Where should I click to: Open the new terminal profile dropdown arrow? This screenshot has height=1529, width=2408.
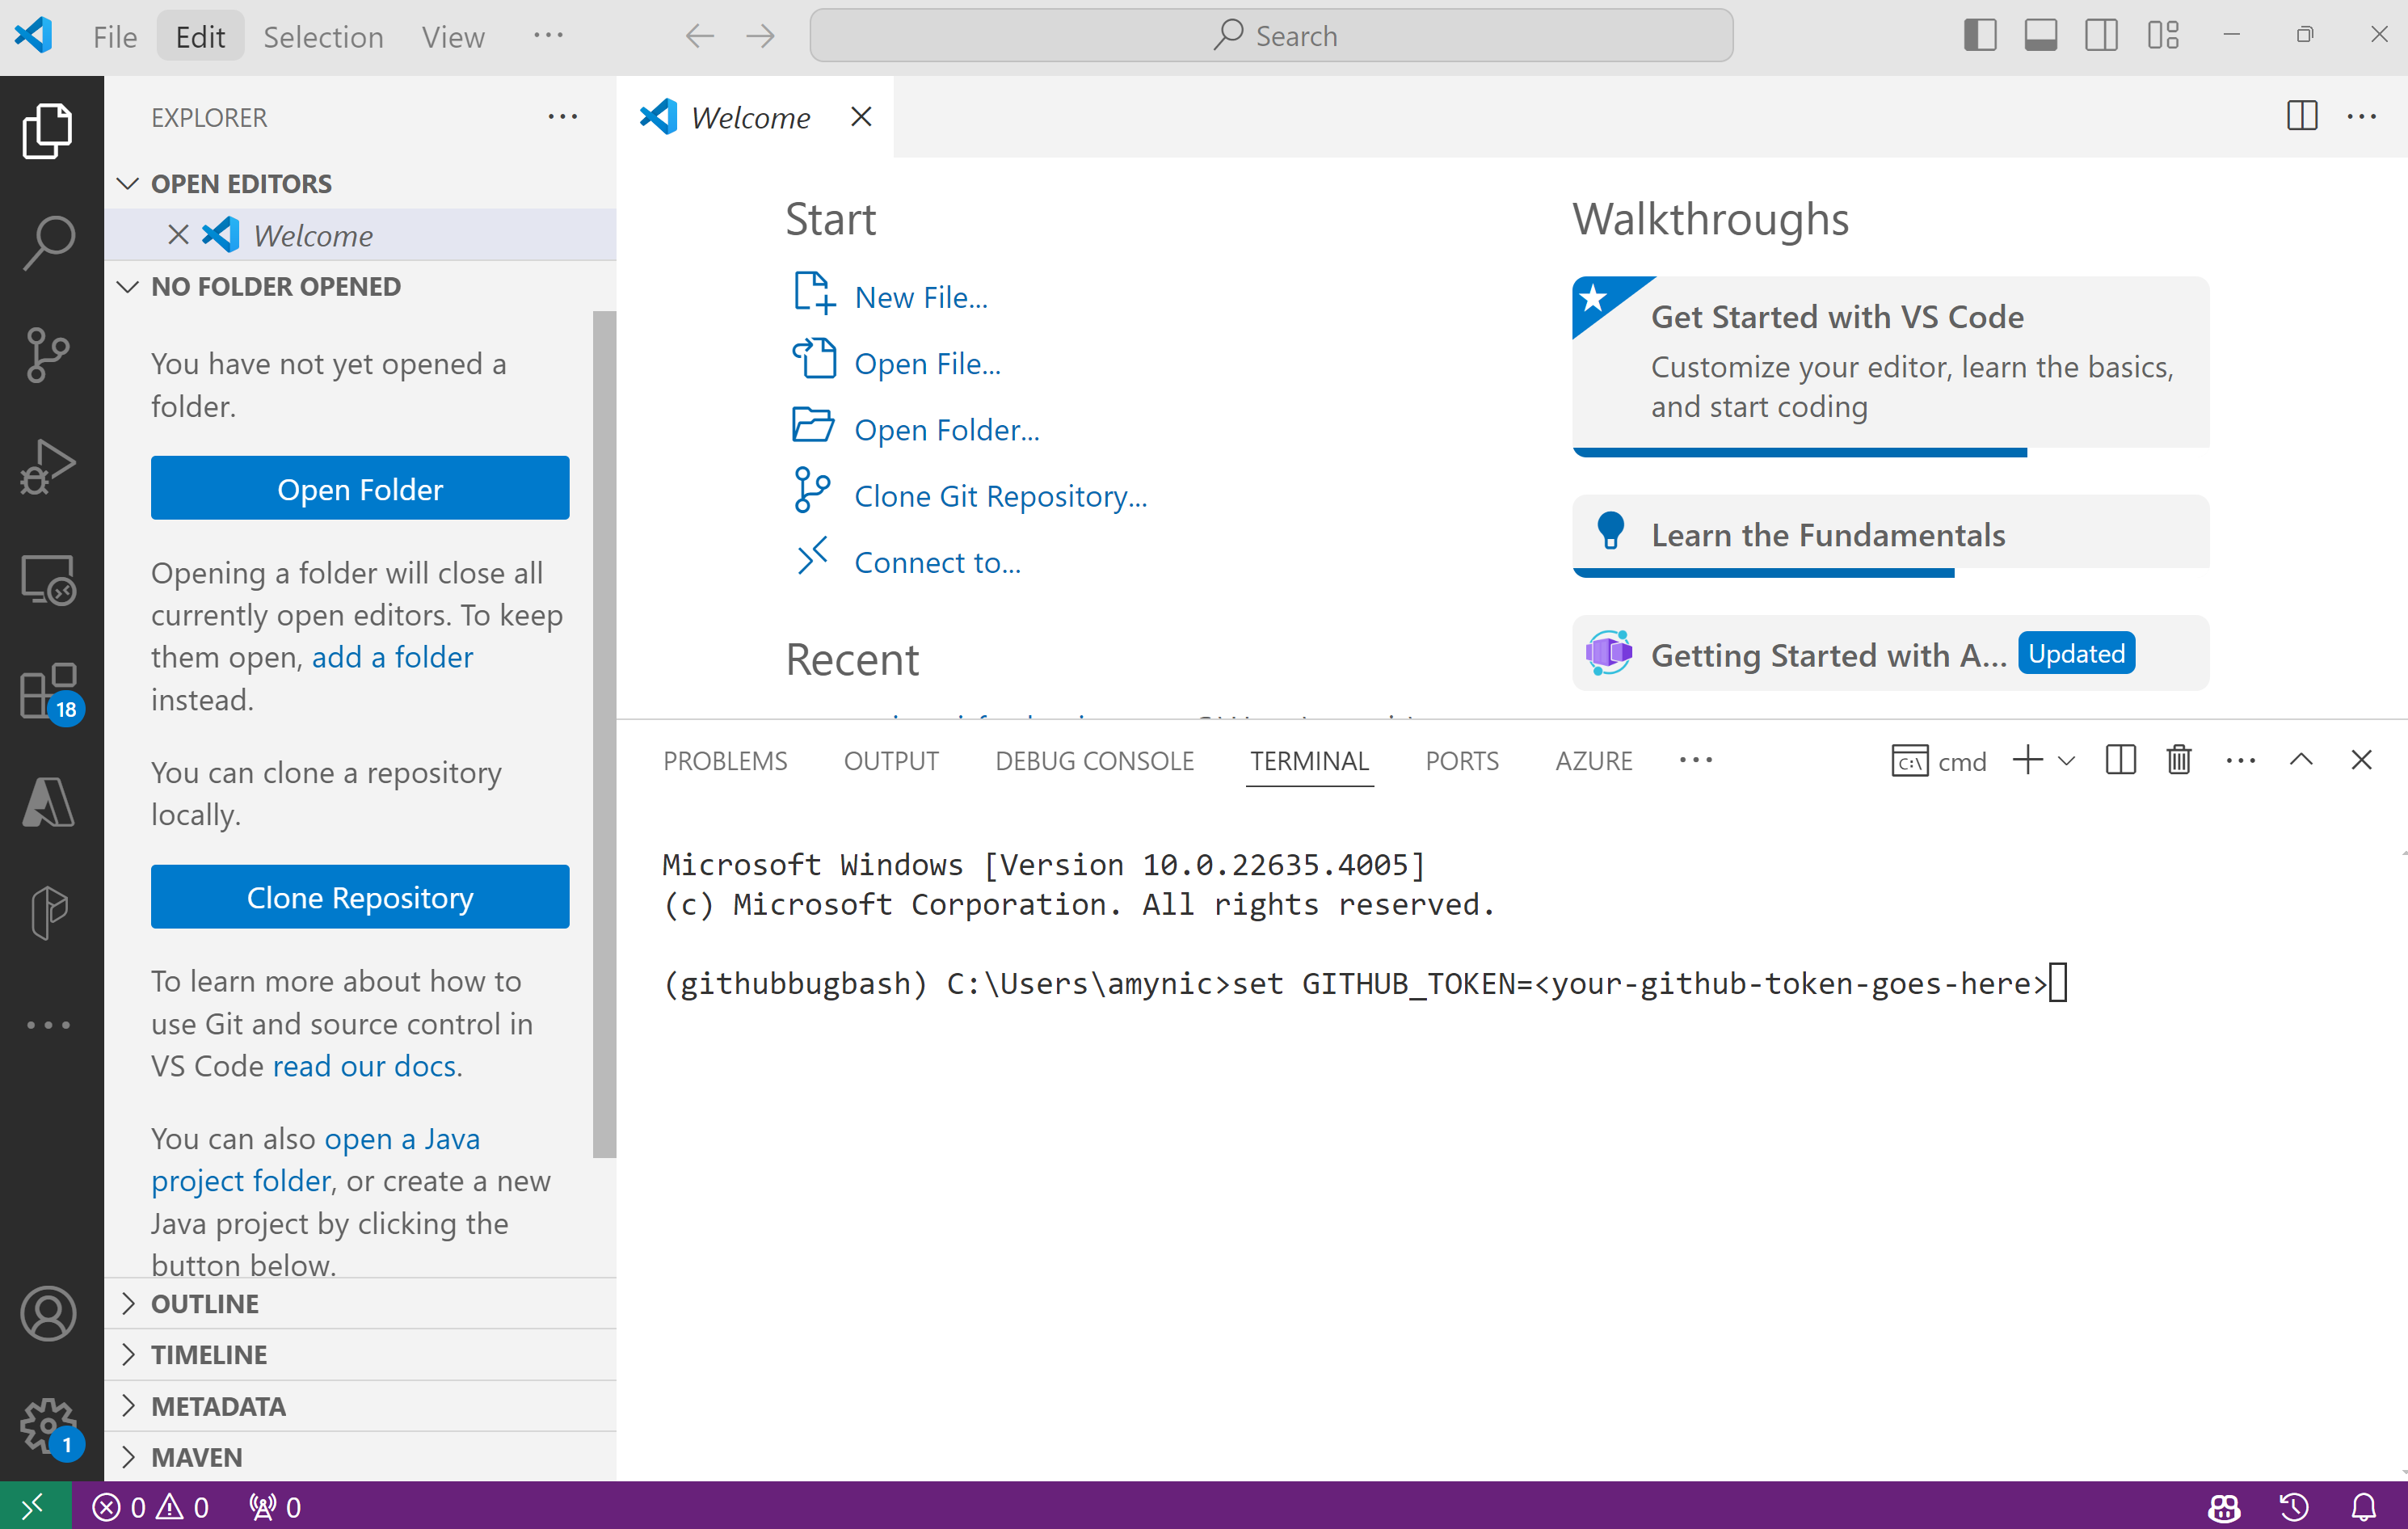pyautogui.click(x=2068, y=761)
